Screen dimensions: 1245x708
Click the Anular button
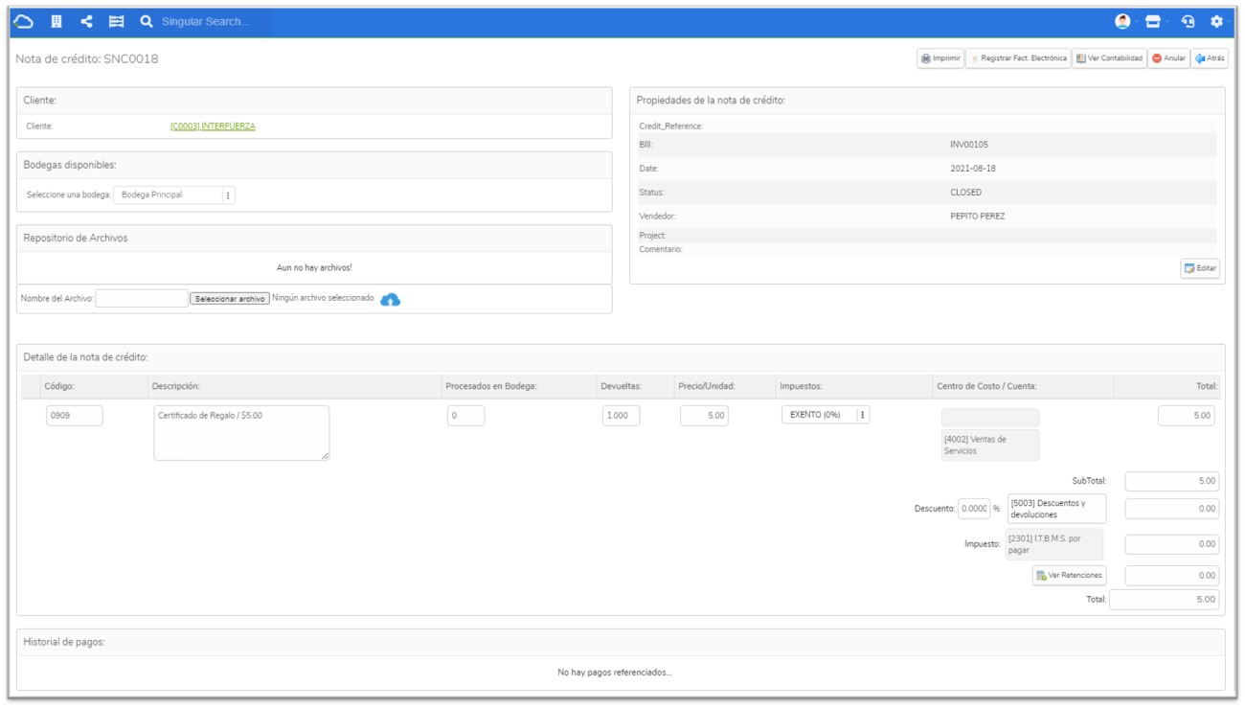click(1168, 58)
